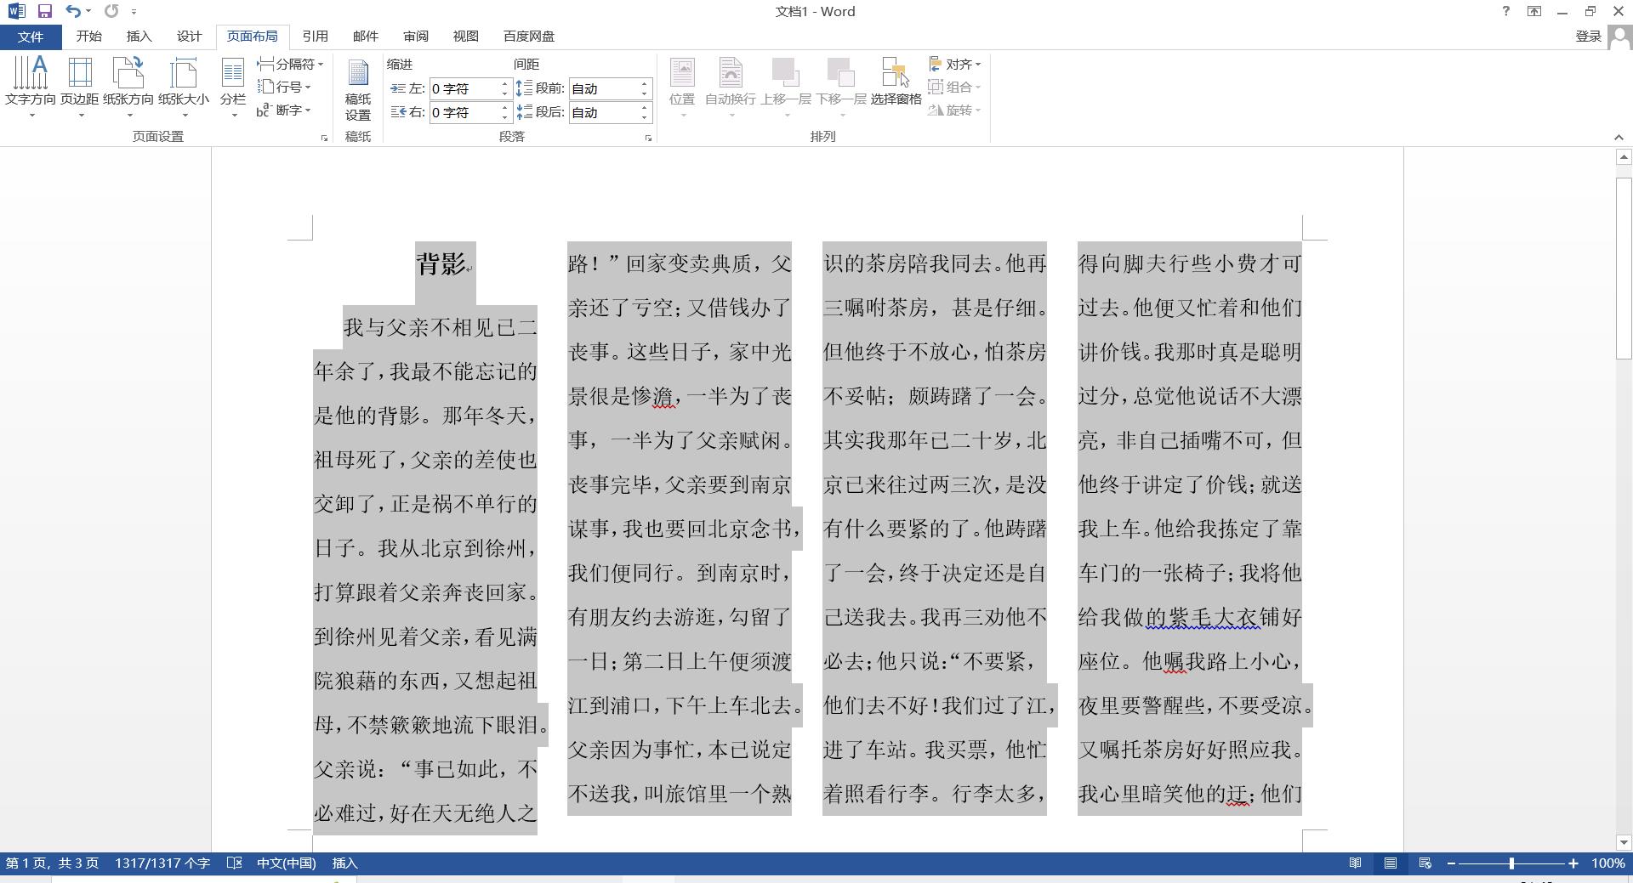
Task: Toggle the Insert (插入) mode indicator
Action: tap(344, 863)
